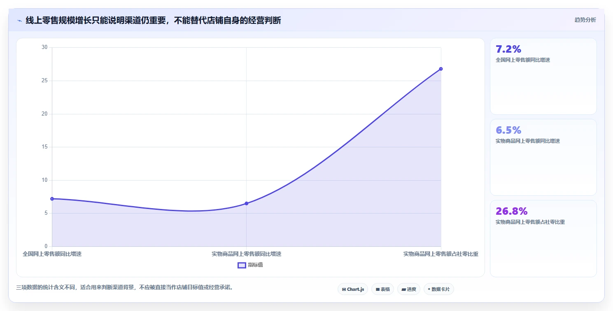Click the y-axis value 25
The width and height of the screenshot is (613, 311).
pos(44,81)
